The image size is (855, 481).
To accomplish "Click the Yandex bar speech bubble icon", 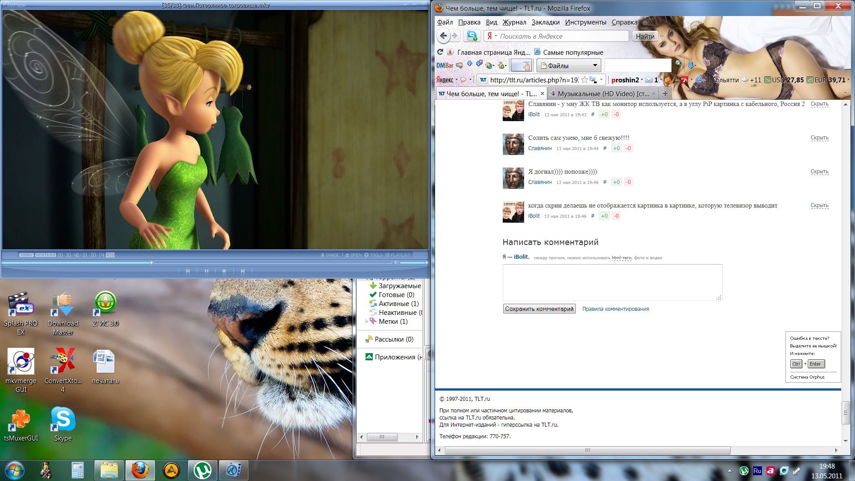I will pyautogui.click(x=464, y=80).
